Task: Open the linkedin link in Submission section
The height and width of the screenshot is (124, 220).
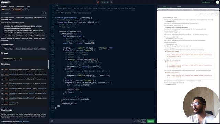Action: (26, 121)
